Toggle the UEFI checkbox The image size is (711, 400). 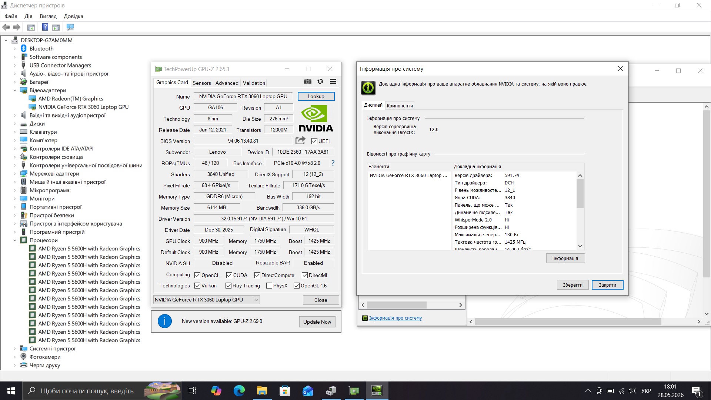[x=314, y=141]
